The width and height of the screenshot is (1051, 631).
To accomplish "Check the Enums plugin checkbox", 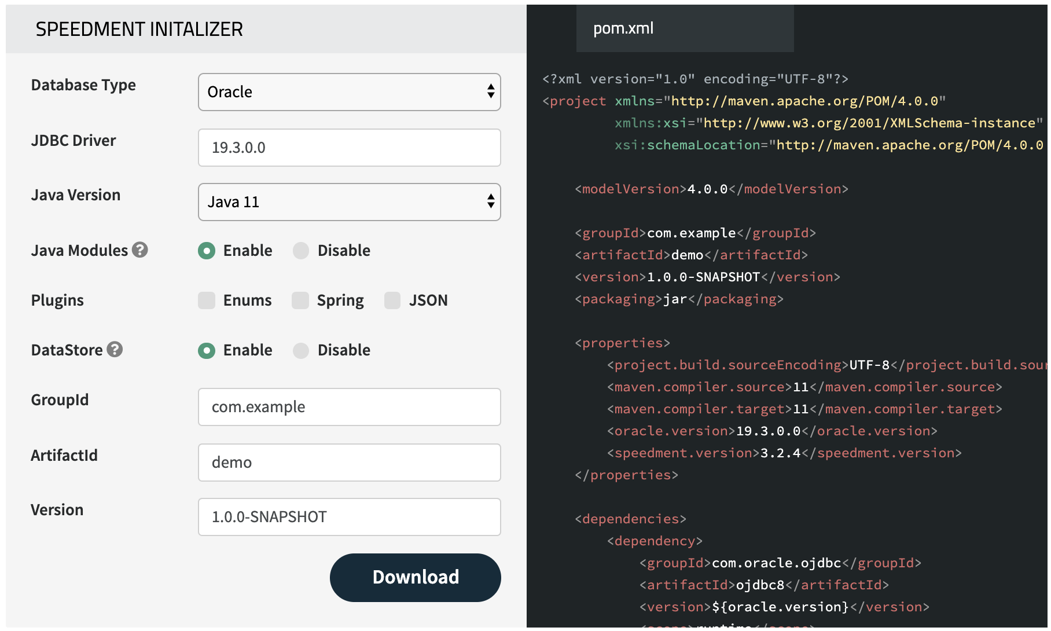I will click(207, 300).
